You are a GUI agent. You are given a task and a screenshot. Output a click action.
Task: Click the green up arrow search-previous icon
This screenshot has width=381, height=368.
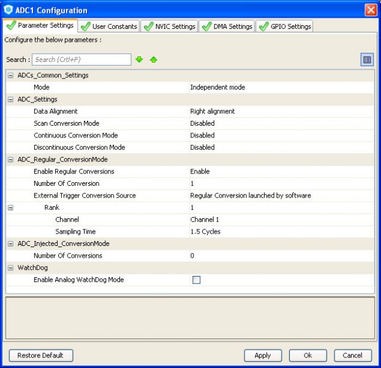pyautogui.click(x=153, y=59)
